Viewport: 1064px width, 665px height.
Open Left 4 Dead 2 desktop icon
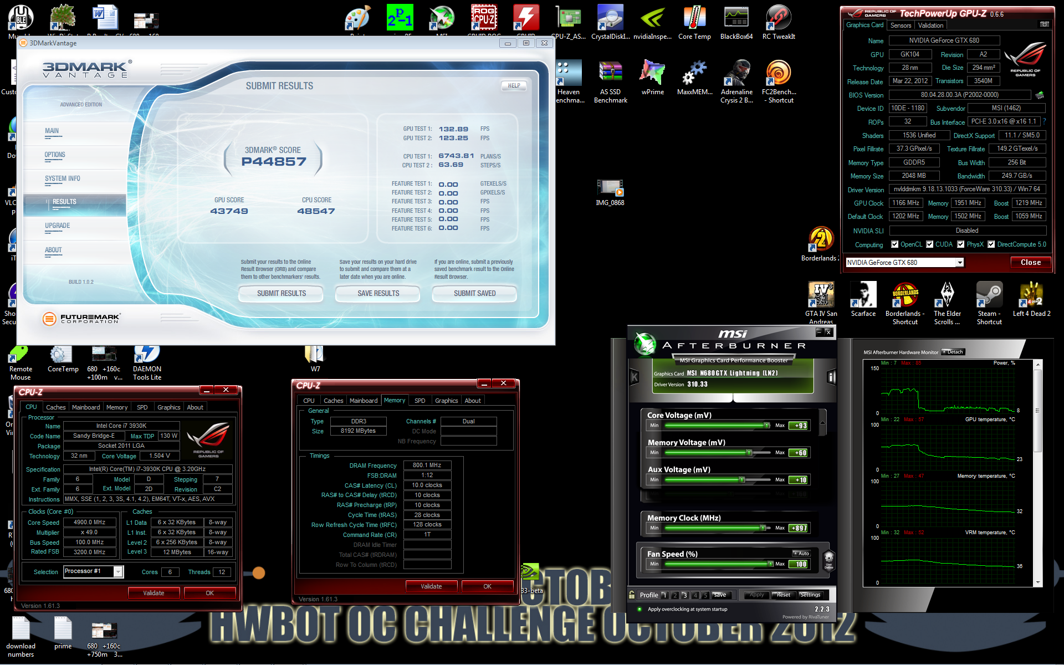tap(1031, 299)
